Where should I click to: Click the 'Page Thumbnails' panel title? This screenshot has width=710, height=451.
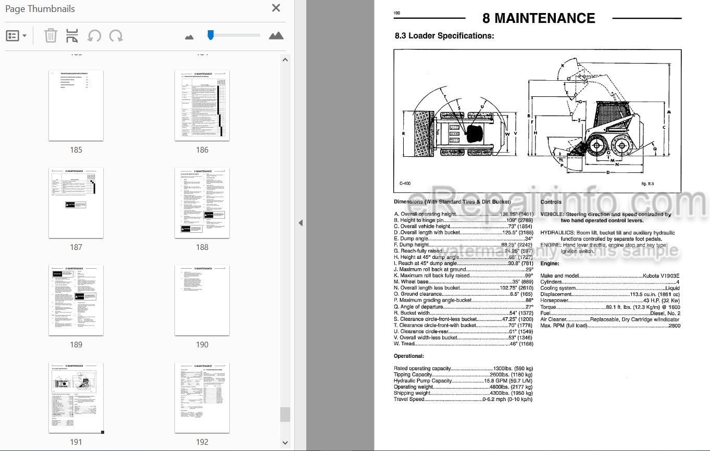[40, 9]
